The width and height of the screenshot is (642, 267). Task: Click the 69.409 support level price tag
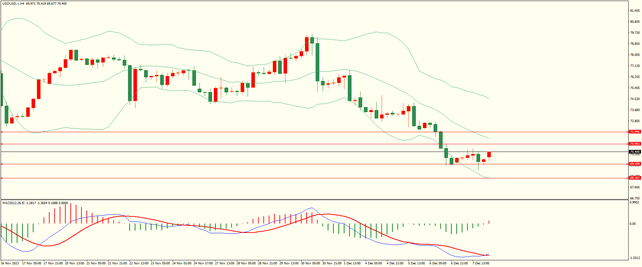(635, 164)
